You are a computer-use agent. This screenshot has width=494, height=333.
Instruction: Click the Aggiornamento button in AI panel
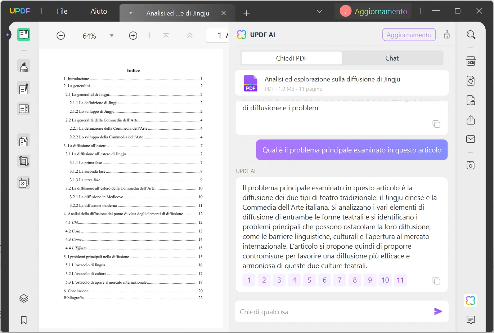tap(409, 35)
